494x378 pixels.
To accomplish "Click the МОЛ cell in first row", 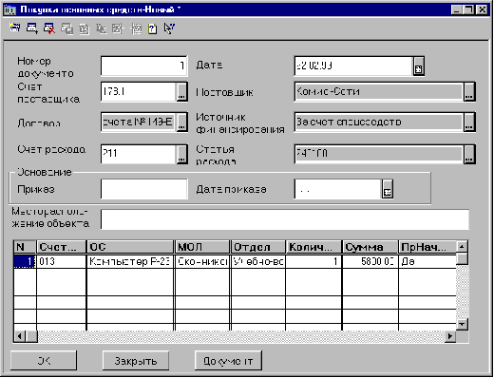I will (202, 261).
